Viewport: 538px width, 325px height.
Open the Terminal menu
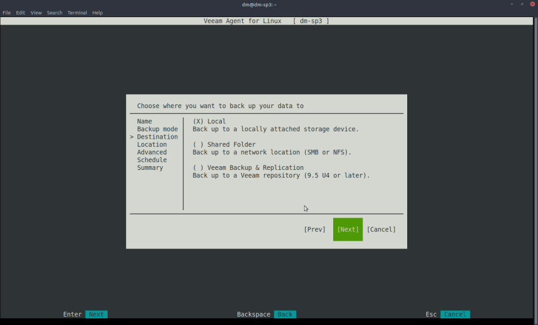pos(77,13)
